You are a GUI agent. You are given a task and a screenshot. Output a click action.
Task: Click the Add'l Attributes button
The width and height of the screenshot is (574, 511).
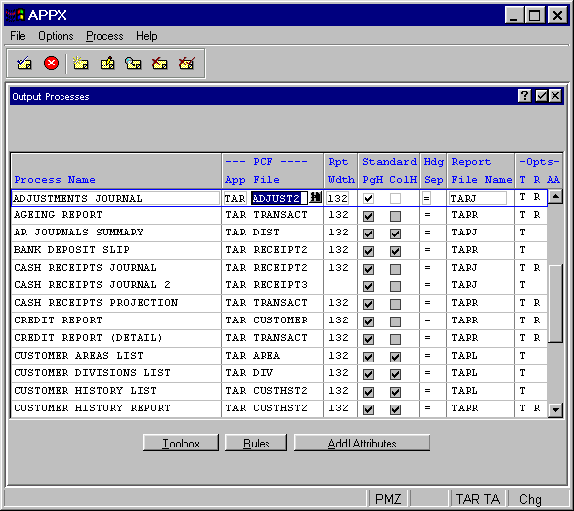tap(361, 443)
